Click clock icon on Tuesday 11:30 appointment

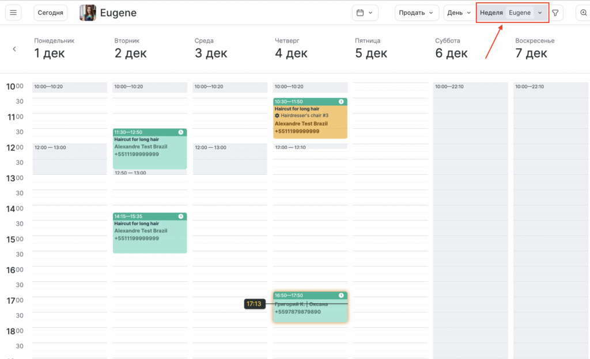[x=181, y=132]
